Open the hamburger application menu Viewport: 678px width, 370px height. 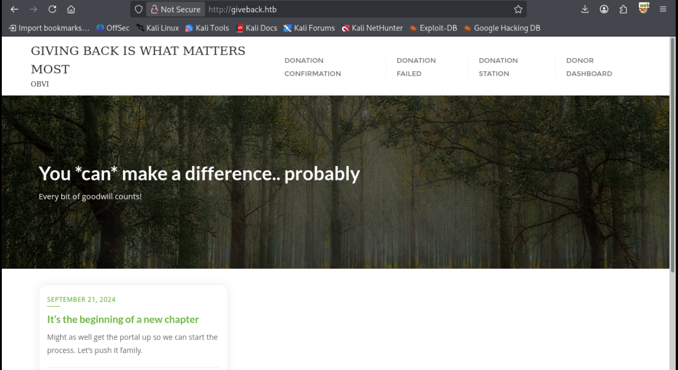point(663,9)
